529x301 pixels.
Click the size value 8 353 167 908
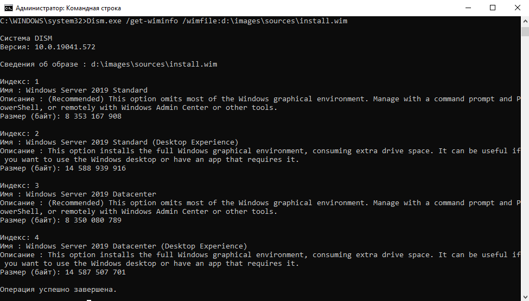tap(93, 116)
